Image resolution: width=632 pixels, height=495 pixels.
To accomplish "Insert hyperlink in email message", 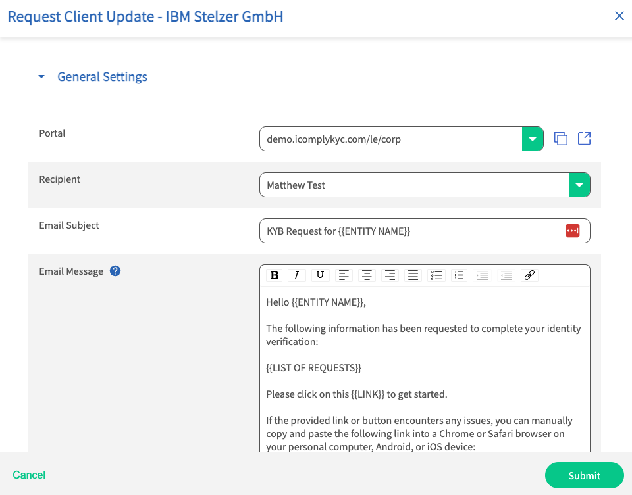I will [x=529, y=275].
